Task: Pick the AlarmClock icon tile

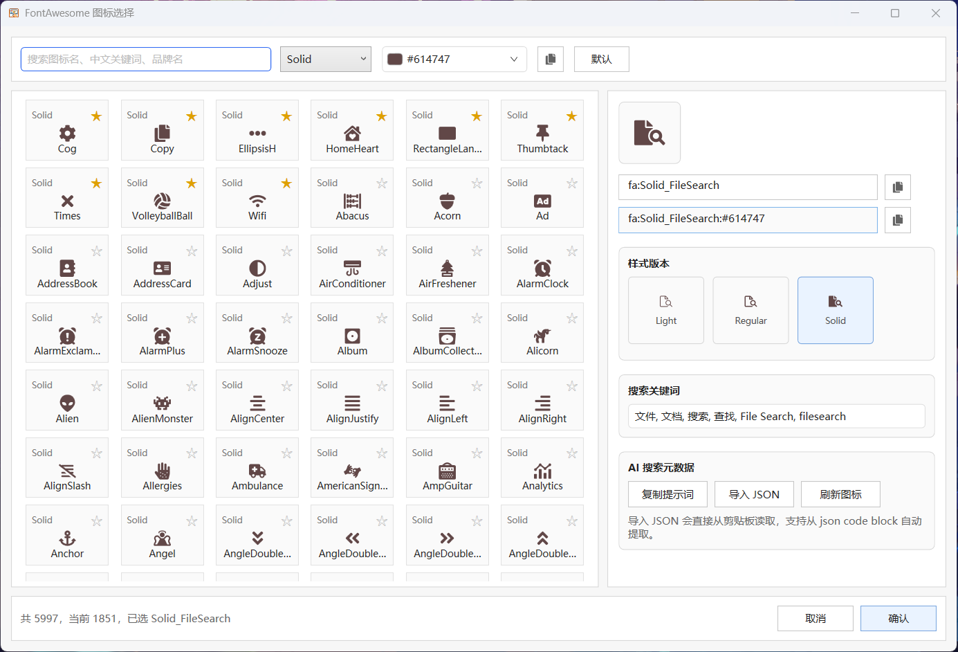Action: click(542, 265)
